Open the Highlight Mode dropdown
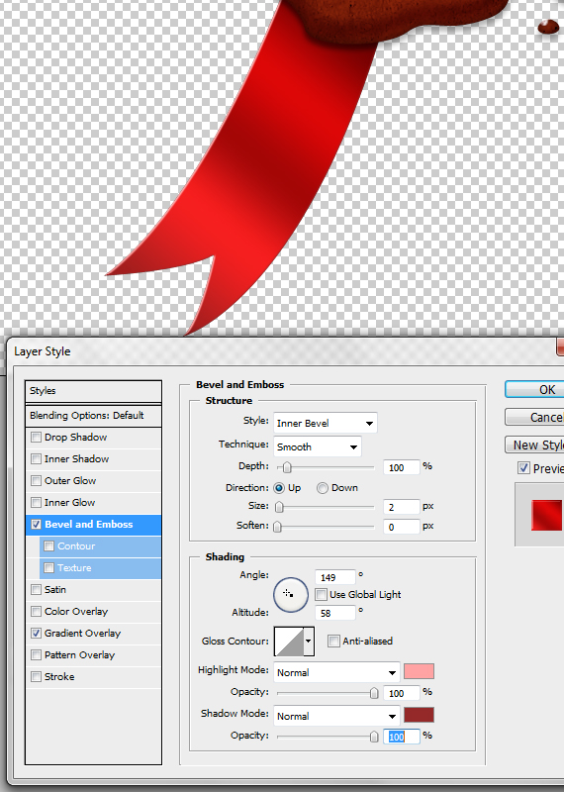 pyautogui.click(x=336, y=673)
